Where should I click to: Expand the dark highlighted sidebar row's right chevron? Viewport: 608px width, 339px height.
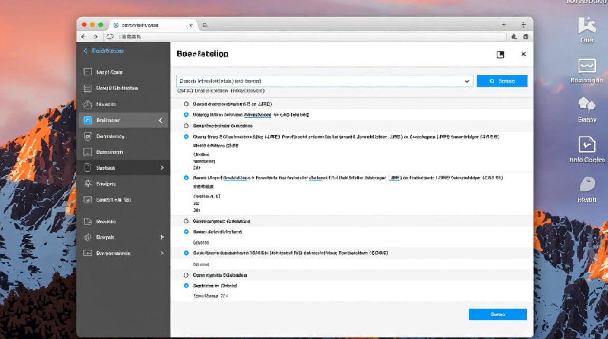point(162,168)
